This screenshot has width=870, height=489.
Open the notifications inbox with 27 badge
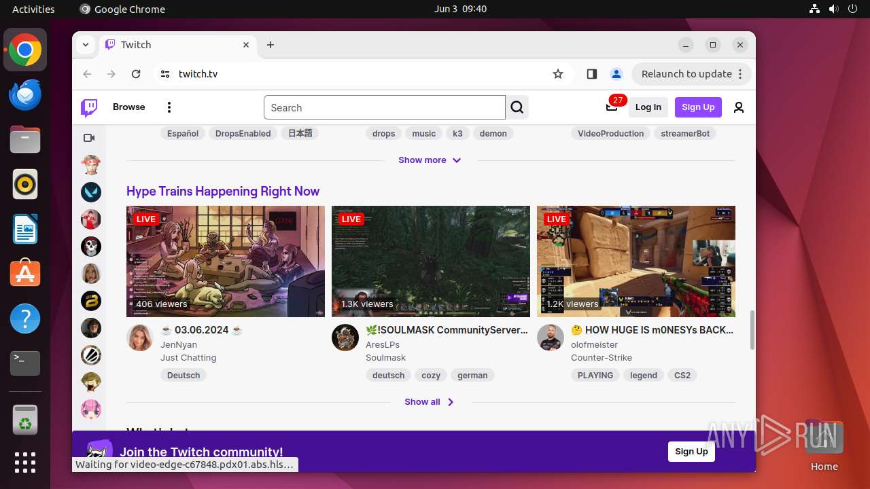612,107
